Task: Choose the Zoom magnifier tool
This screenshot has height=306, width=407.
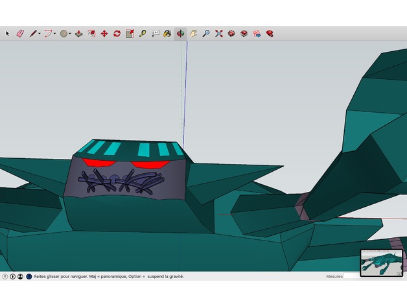Action: coord(206,33)
